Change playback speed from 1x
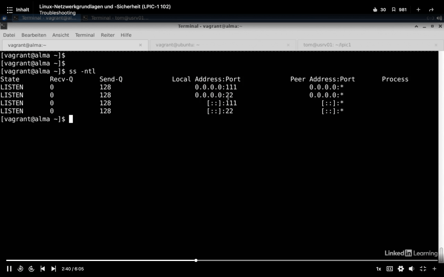This screenshot has height=277, width=444. click(x=379, y=269)
